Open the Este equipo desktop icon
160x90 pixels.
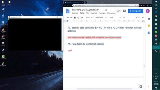pyautogui.click(x=3, y=9)
